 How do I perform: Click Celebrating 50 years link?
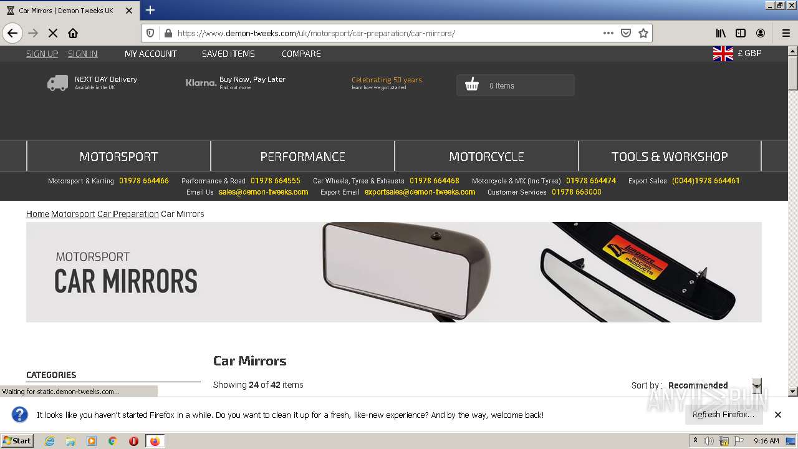point(387,80)
